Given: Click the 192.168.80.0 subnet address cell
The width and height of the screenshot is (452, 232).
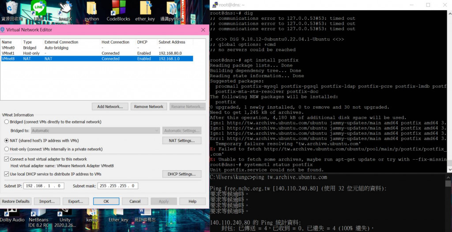Looking at the screenshot, I should pos(169,53).
